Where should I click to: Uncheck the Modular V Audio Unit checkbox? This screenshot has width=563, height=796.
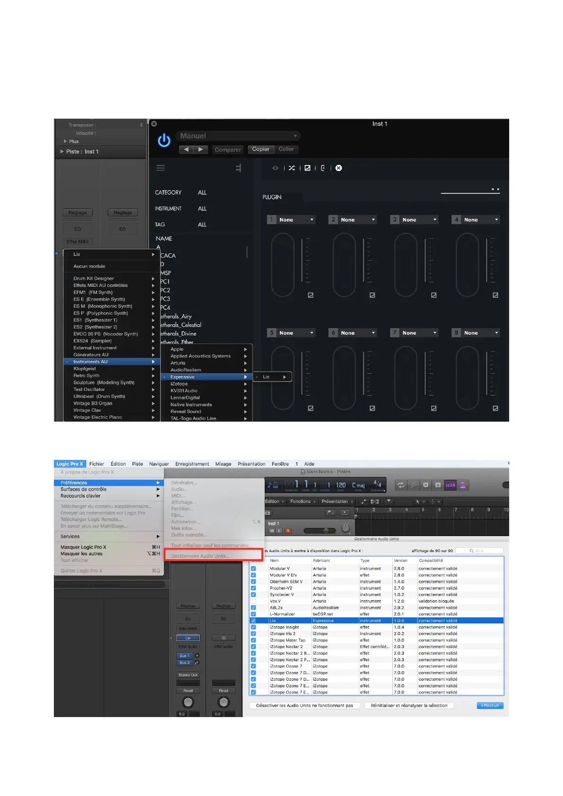(253, 569)
